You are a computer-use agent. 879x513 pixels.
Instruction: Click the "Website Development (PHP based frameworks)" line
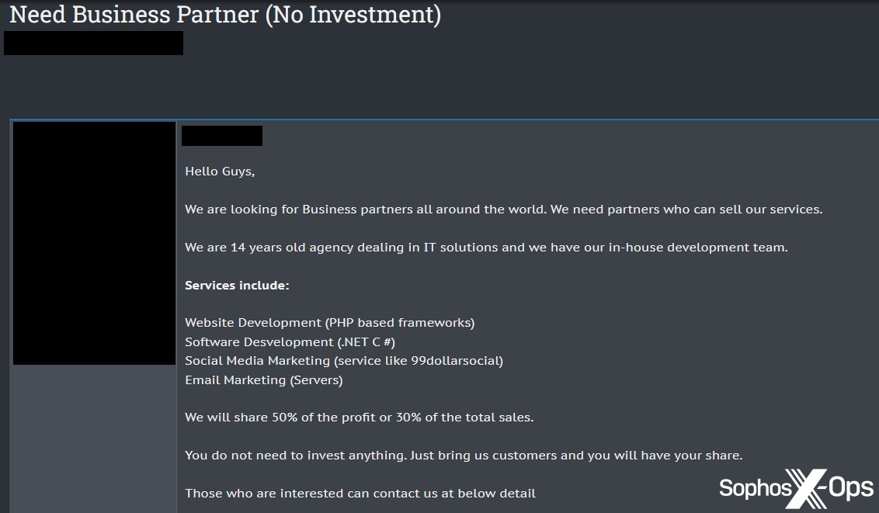tap(329, 323)
